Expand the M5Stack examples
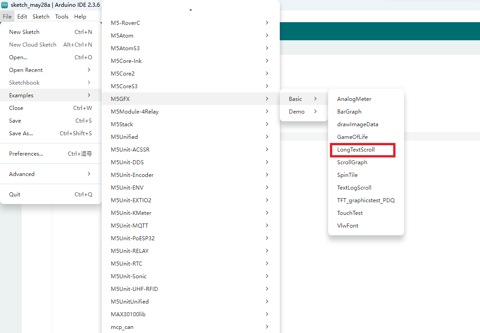480x333 pixels. pos(190,124)
